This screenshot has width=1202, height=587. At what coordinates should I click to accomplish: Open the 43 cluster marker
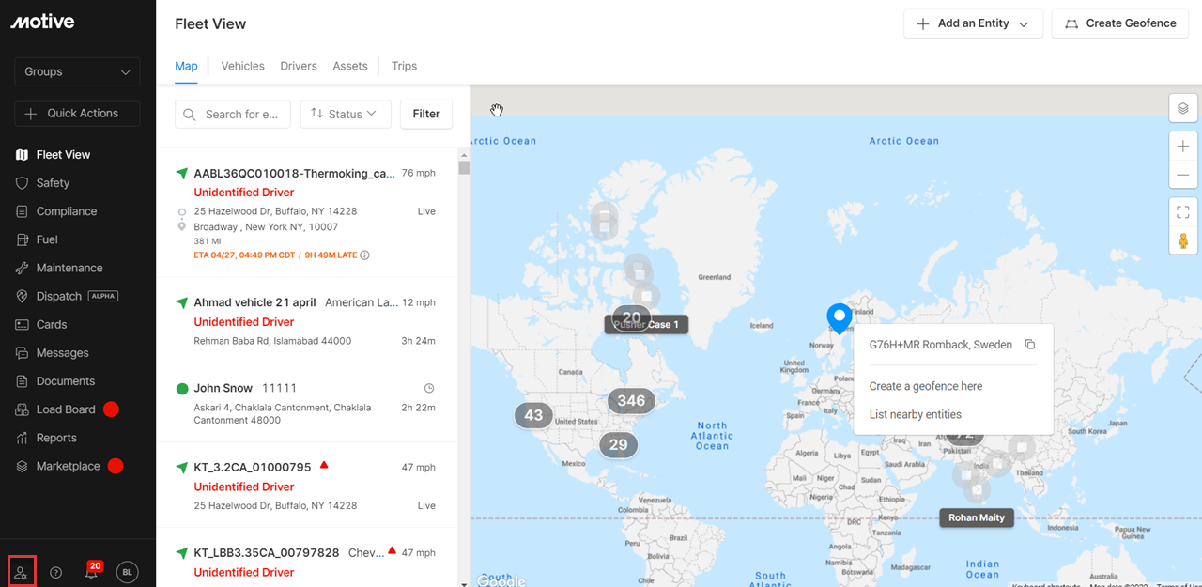click(x=533, y=415)
